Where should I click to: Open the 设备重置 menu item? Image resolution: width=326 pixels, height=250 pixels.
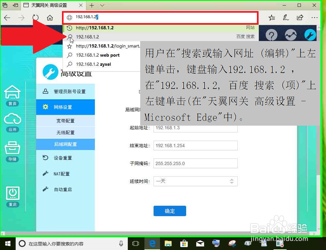point(66,158)
